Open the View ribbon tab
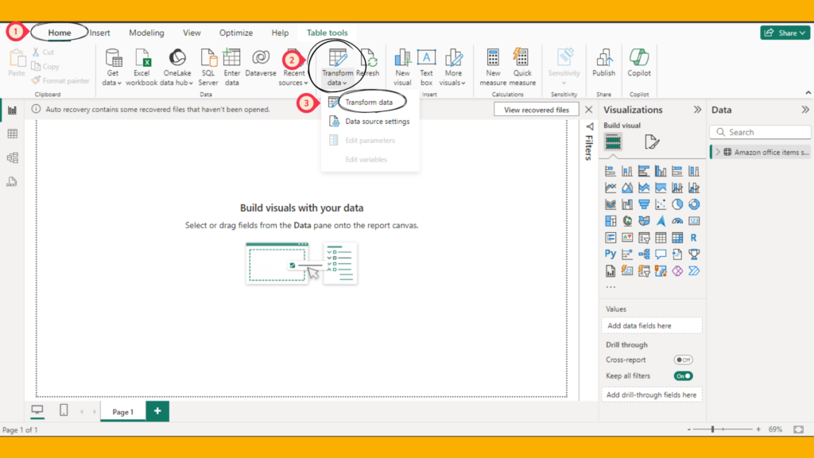Screen dimensions: 814x458 (x=192, y=33)
